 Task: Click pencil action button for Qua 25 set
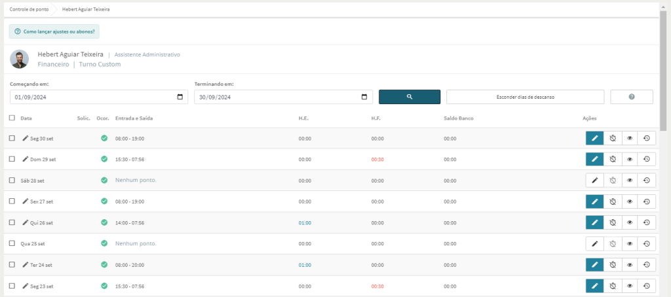pyautogui.click(x=594, y=243)
